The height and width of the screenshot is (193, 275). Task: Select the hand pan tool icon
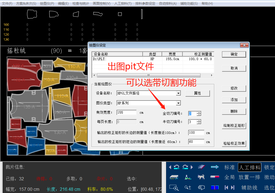(x=201, y=188)
